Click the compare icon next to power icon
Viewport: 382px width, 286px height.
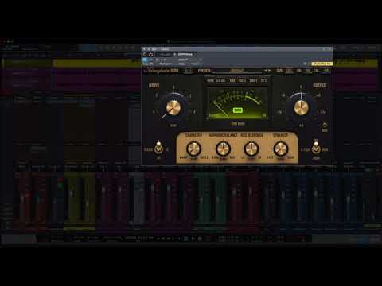[x=150, y=54]
